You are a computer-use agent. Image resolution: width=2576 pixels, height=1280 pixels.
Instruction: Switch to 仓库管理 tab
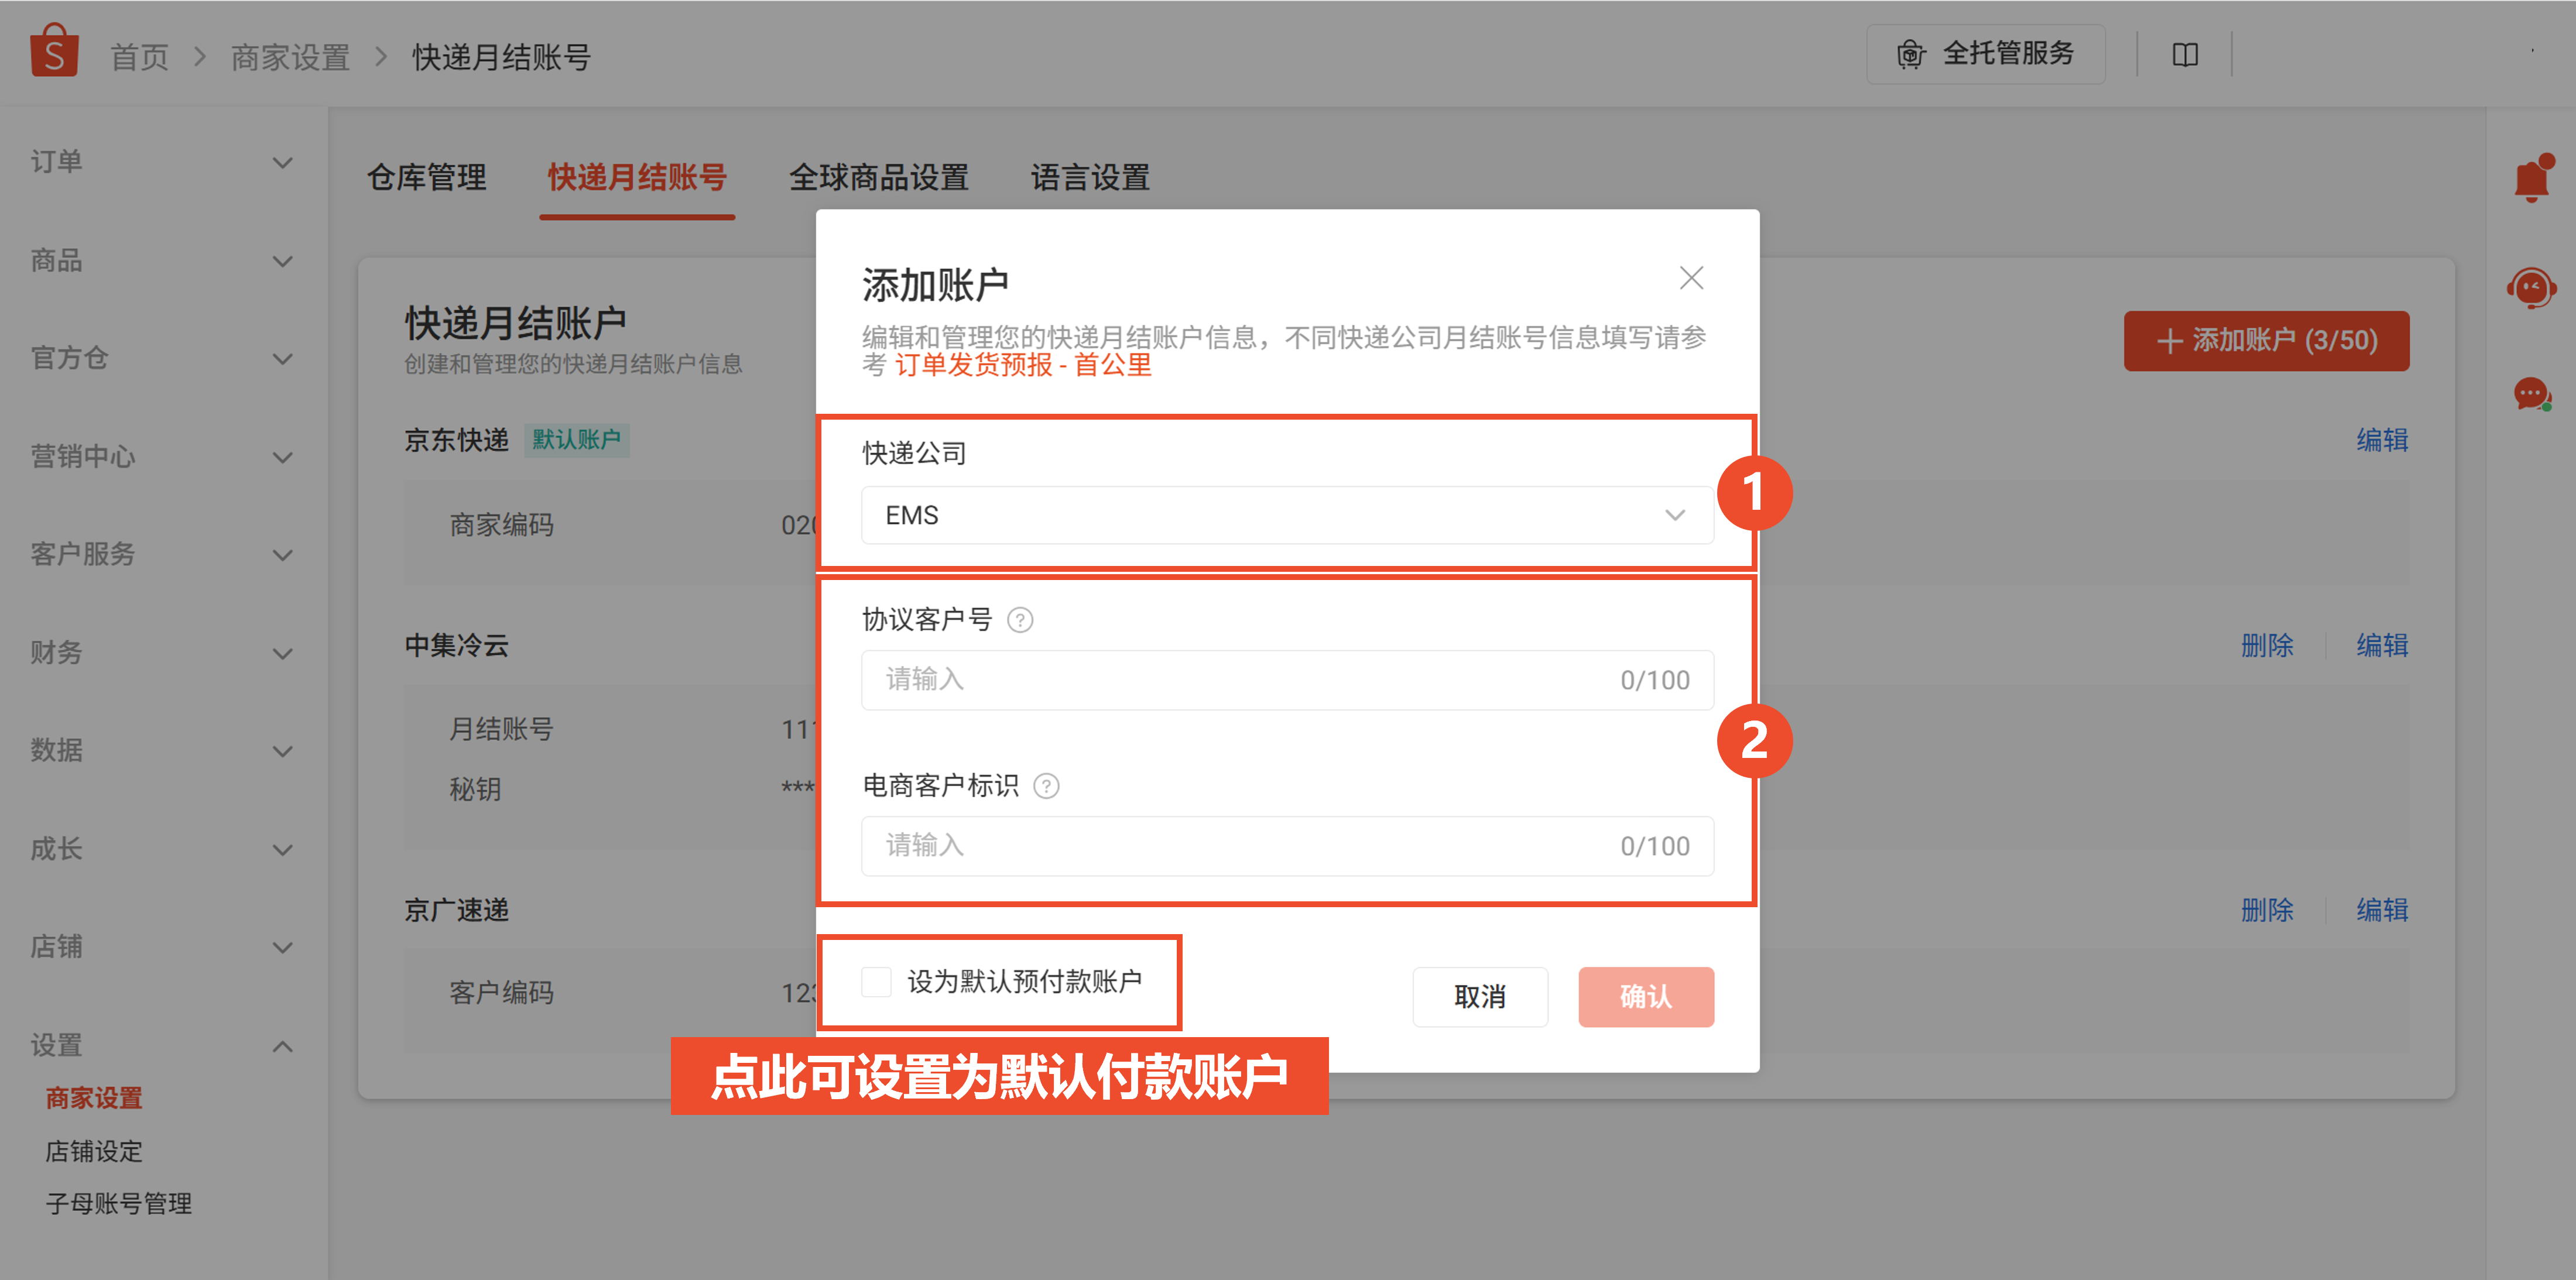427,177
